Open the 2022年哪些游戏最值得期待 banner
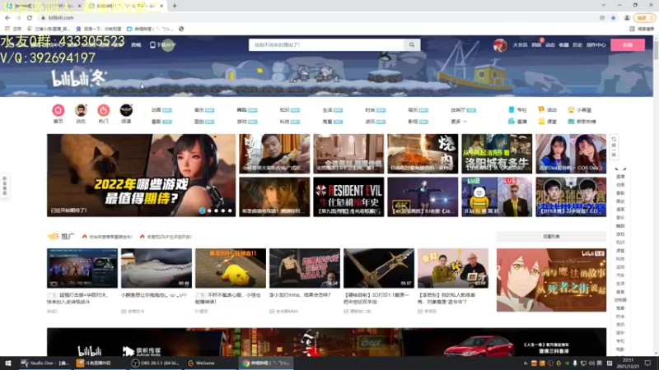Image resolution: width=659 pixels, height=370 pixels. pos(141,175)
